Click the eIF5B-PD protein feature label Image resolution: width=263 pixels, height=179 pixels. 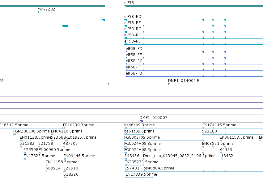pos(134,49)
